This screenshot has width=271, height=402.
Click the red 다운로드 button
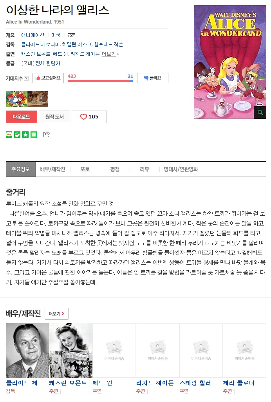point(22,117)
